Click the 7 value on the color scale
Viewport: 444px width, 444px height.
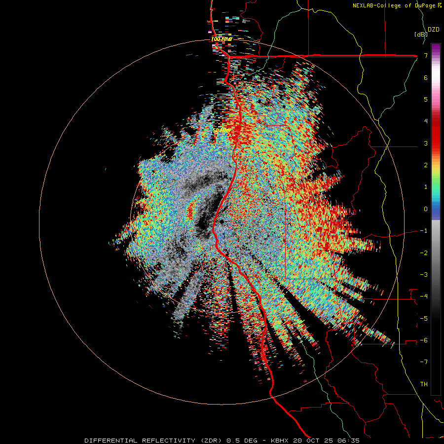pyautogui.click(x=426, y=55)
